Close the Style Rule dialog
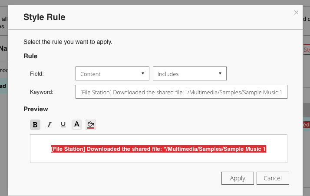310x196 pixels. (296, 13)
